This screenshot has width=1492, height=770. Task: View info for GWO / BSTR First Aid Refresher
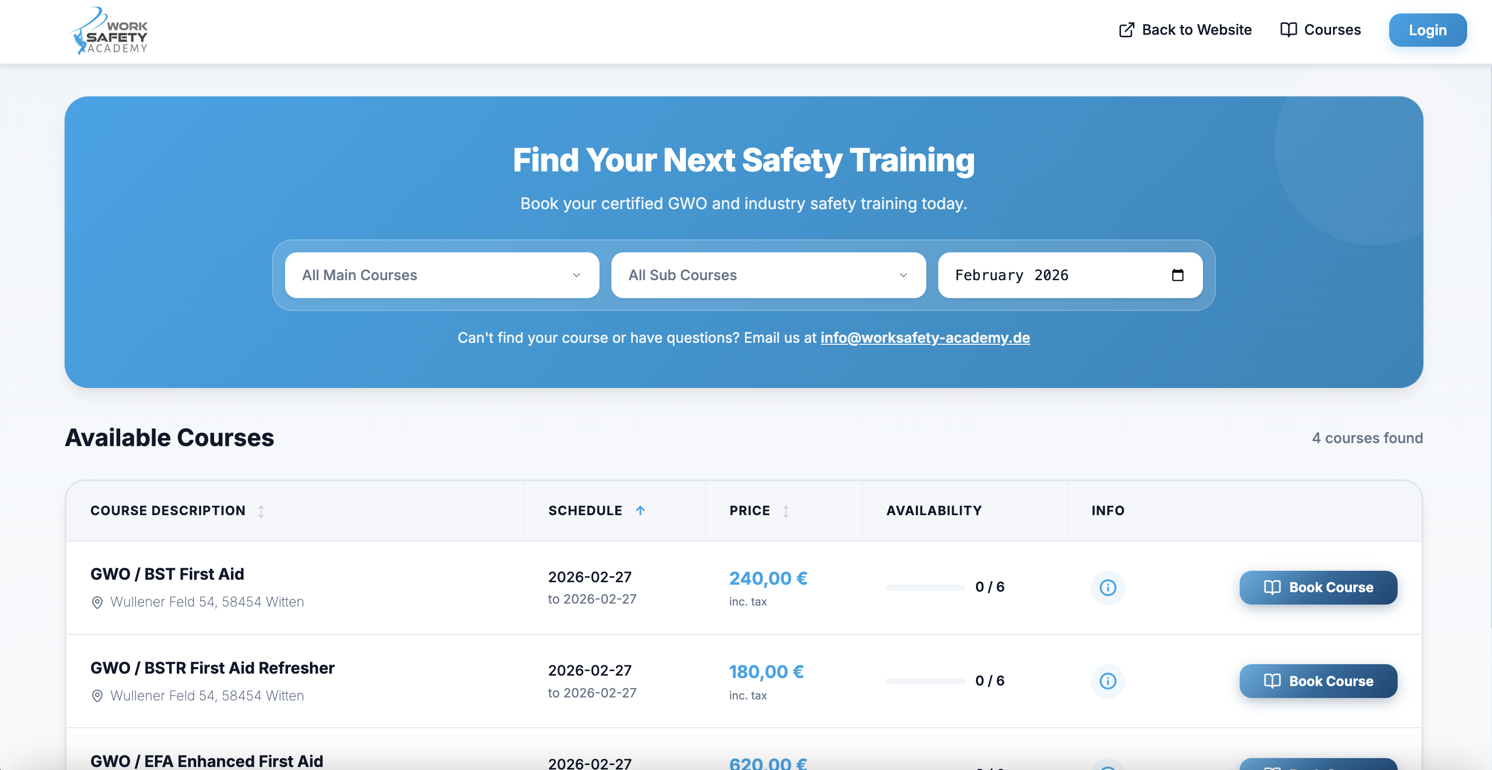[x=1108, y=682]
